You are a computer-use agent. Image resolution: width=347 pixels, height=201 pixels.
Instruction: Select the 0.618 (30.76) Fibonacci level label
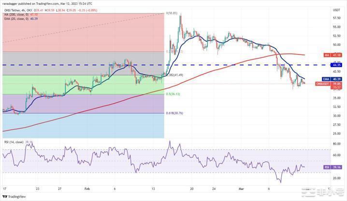point(174,113)
